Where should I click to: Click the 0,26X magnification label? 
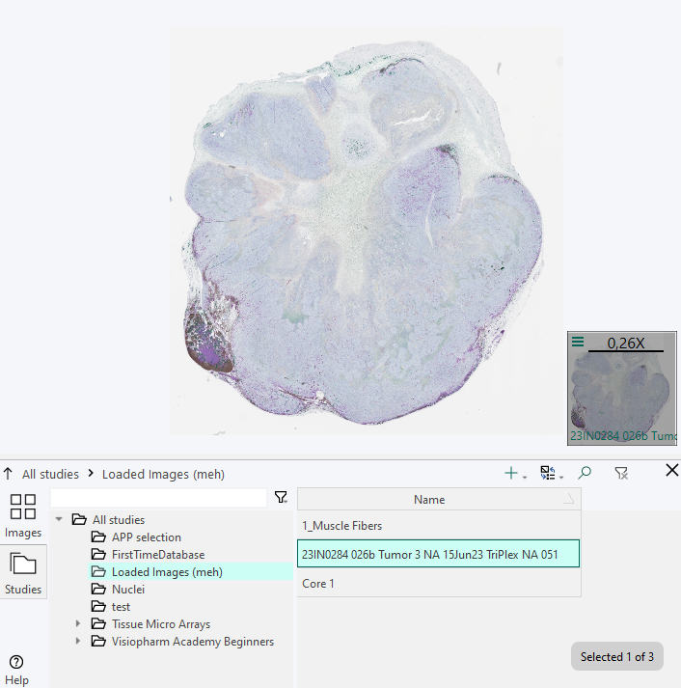point(626,344)
